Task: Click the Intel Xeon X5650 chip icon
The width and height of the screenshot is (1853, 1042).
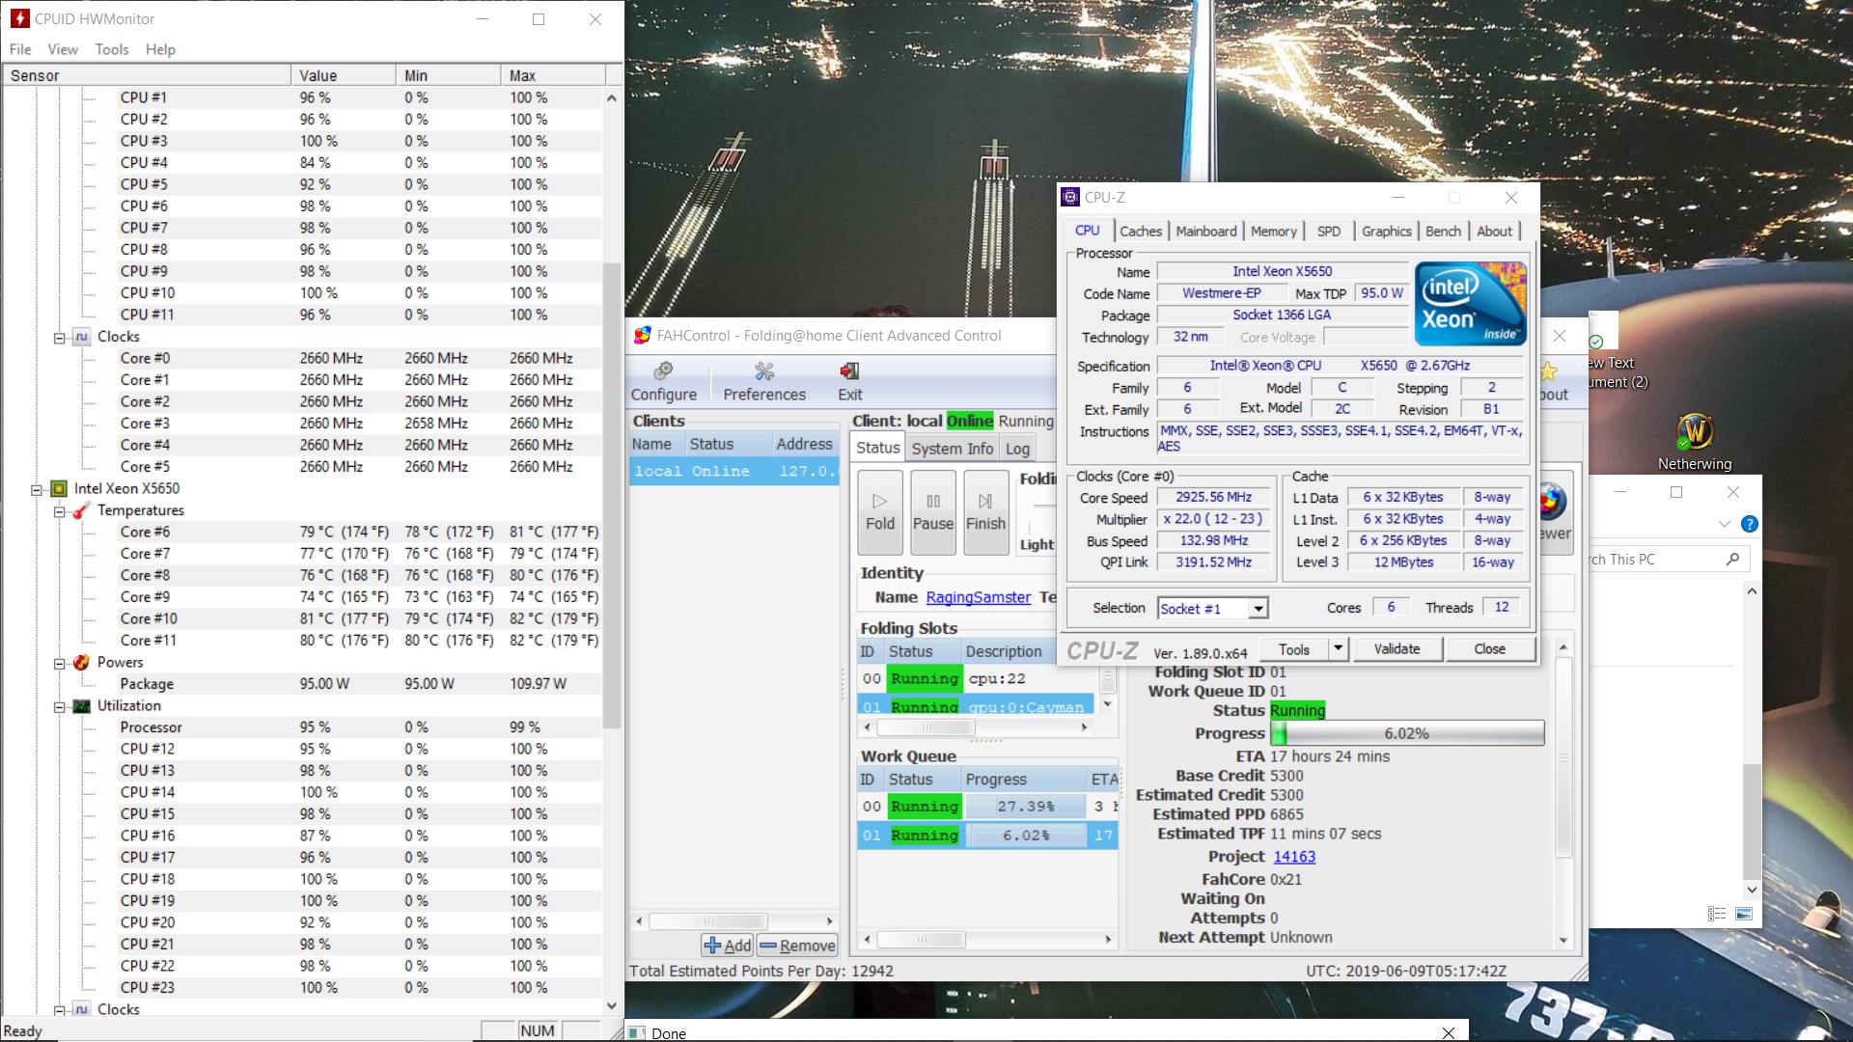Action: pyautogui.click(x=59, y=489)
